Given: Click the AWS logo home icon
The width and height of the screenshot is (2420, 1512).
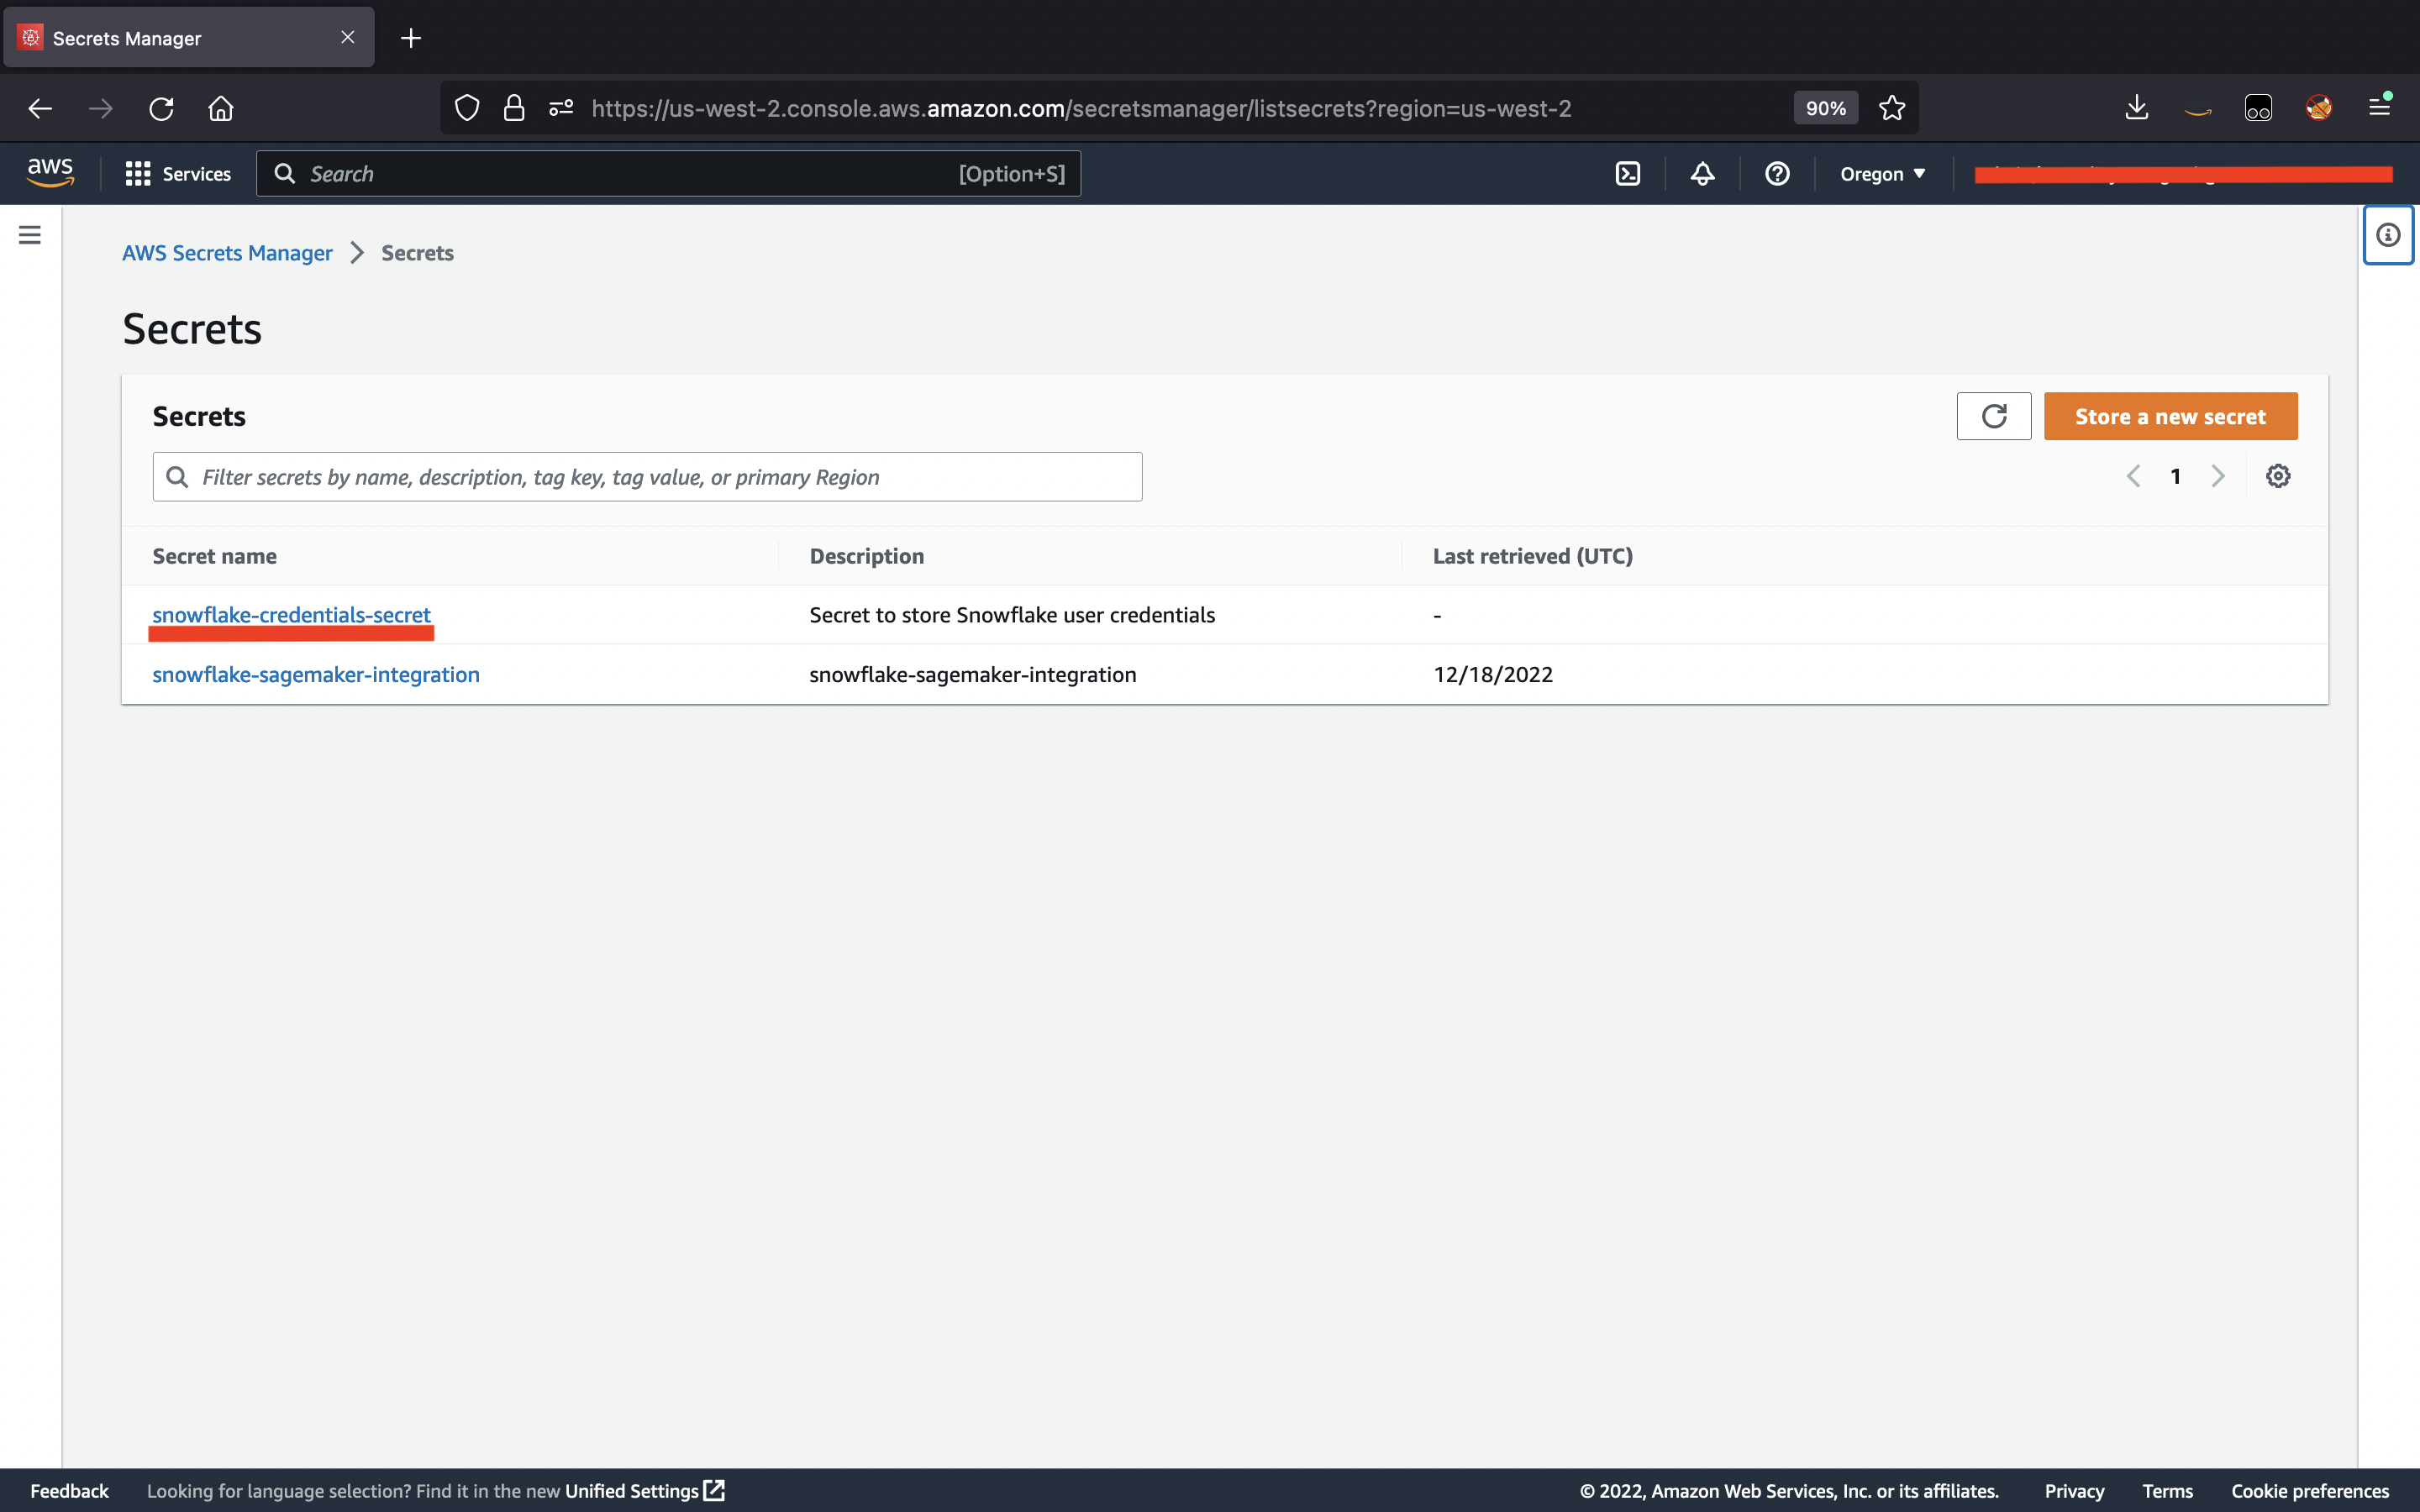Looking at the screenshot, I should point(50,173).
